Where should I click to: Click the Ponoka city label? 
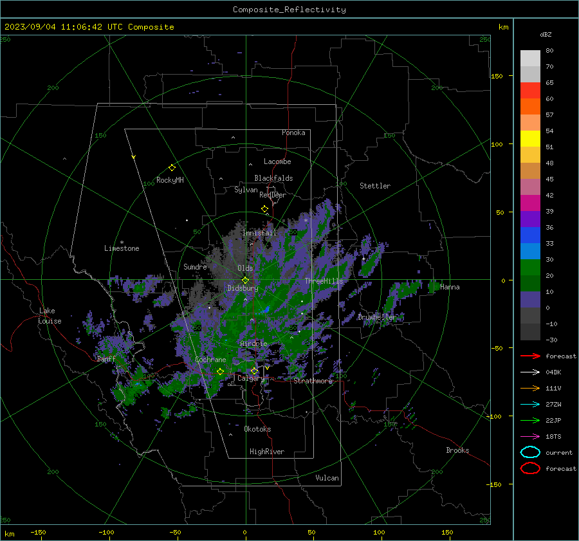[x=293, y=133]
